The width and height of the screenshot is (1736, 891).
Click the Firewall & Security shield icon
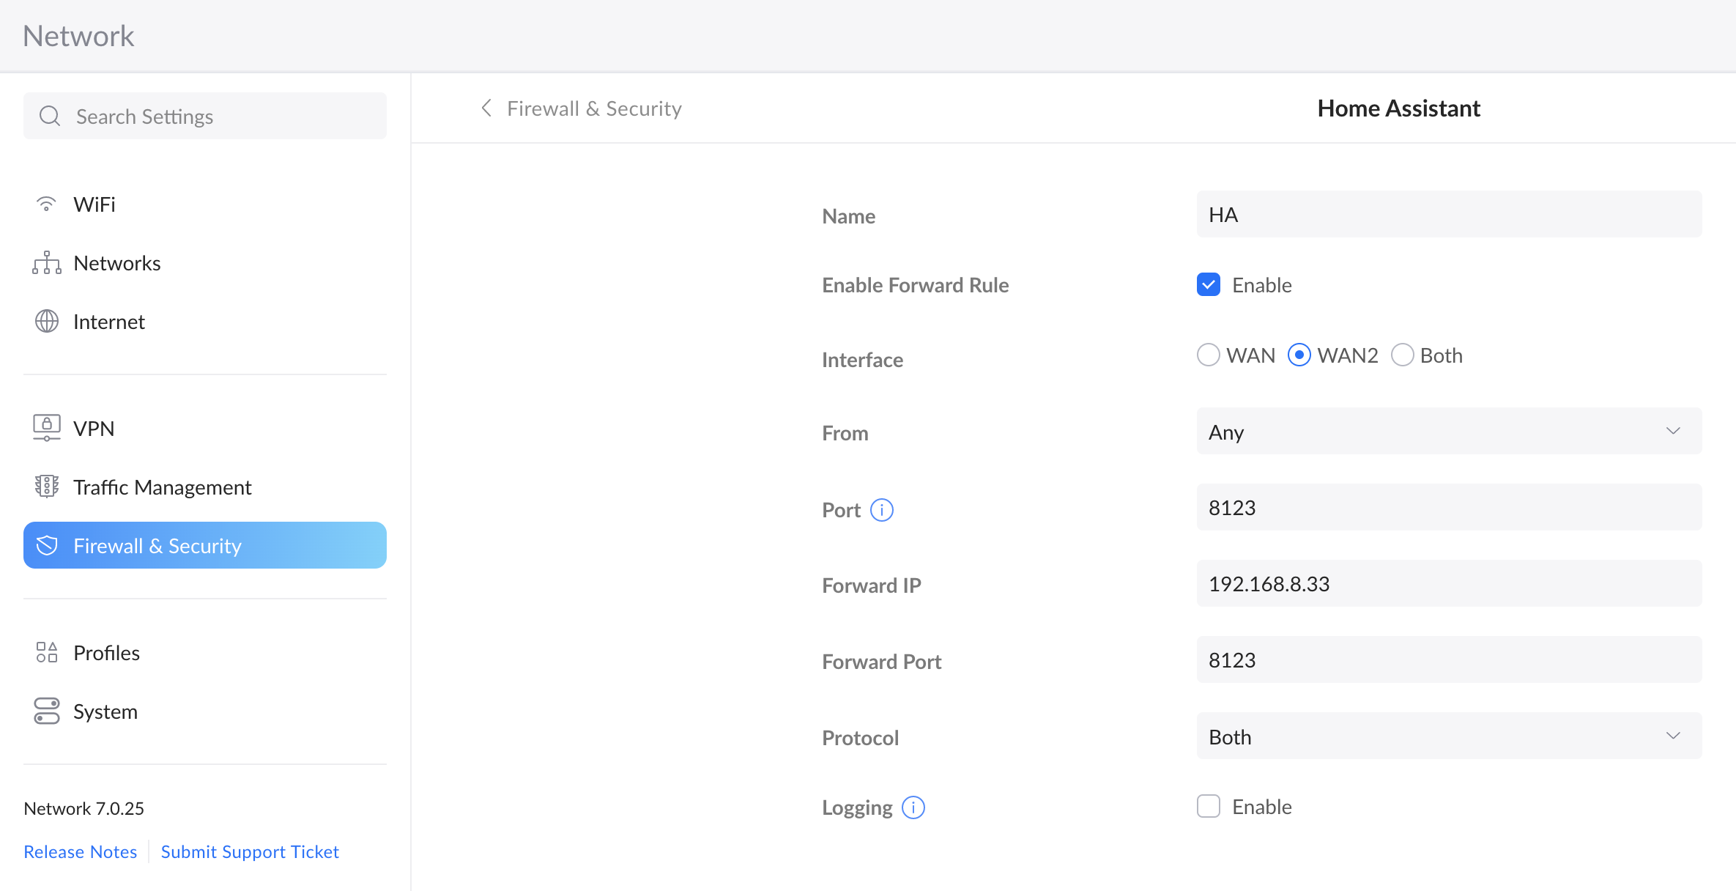pyautogui.click(x=47, y=545)
